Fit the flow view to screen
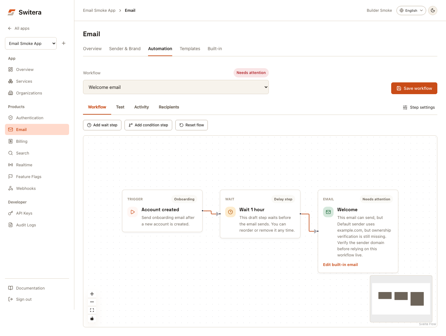This screenshot has height=336, width=446. (92, 310)
